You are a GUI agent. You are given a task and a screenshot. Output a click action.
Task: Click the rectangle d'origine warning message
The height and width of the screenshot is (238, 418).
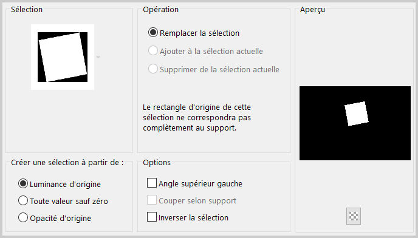197,118
